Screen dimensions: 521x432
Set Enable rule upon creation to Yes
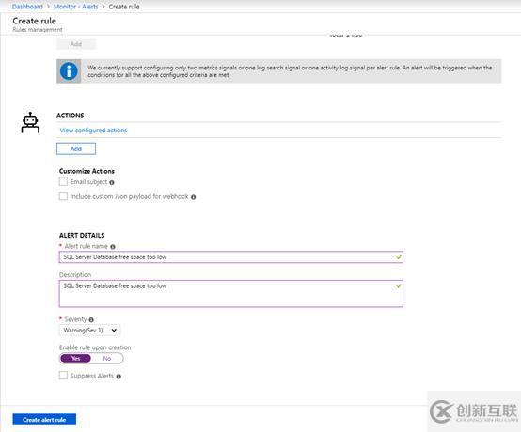click(76, 359)
